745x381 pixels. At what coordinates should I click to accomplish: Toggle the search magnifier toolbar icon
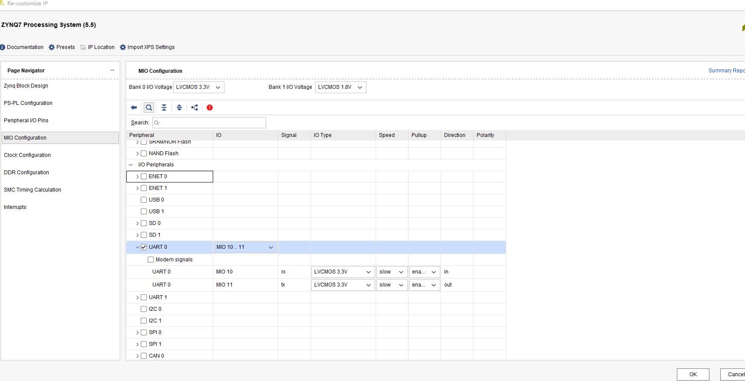tap(149, 107)
